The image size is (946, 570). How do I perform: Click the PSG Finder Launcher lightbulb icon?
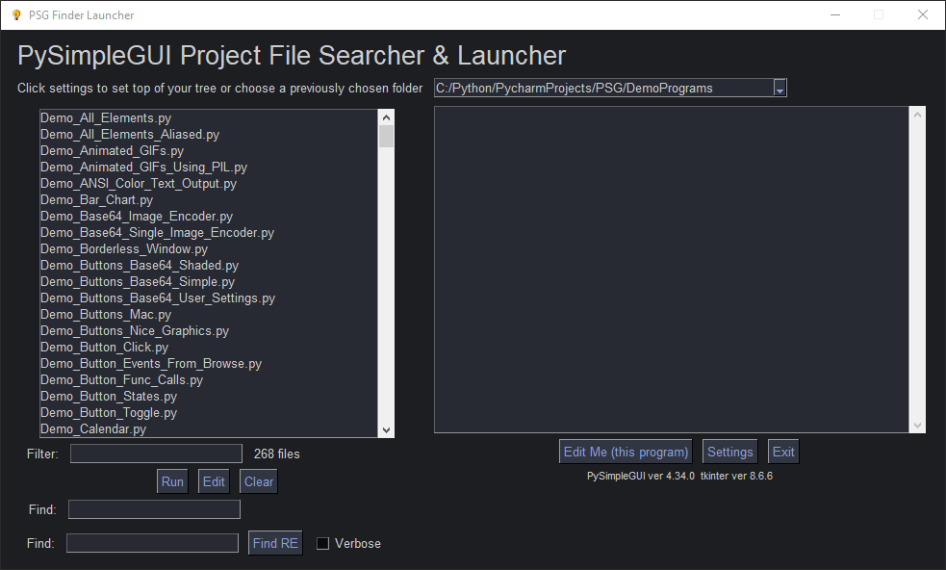pyautogui.click(x=16, y=15)
